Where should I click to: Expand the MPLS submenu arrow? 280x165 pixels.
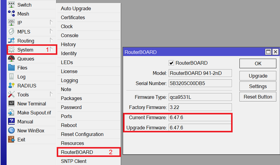[51, 31]
